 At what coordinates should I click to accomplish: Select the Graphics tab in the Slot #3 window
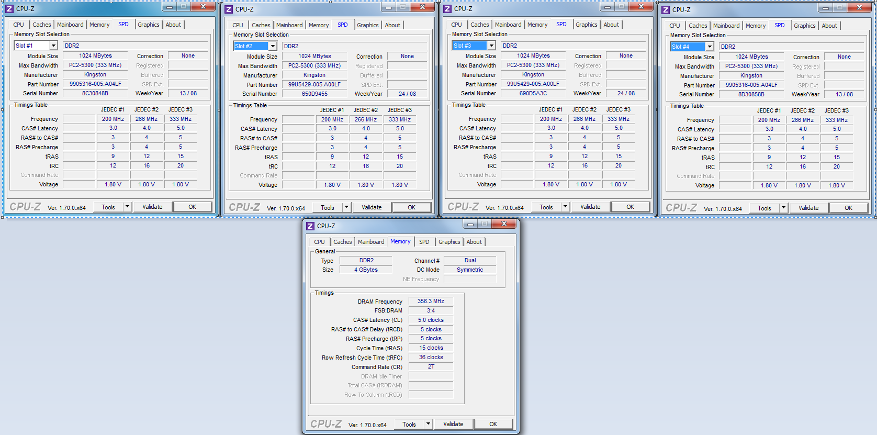point(586,25)
